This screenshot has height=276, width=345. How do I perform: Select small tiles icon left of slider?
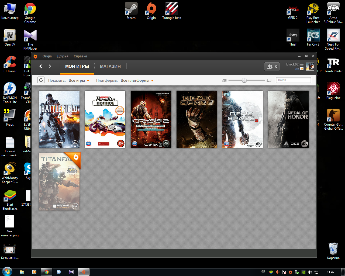(x=224, y=80)
